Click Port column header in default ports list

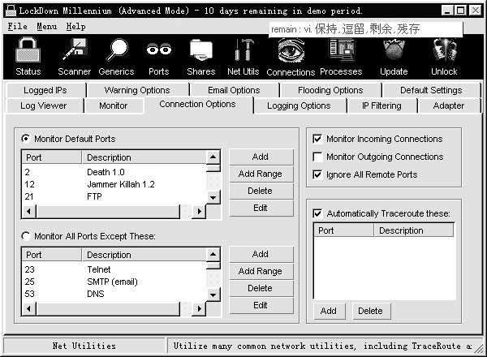pyautogui.click(x=52, y=157)
